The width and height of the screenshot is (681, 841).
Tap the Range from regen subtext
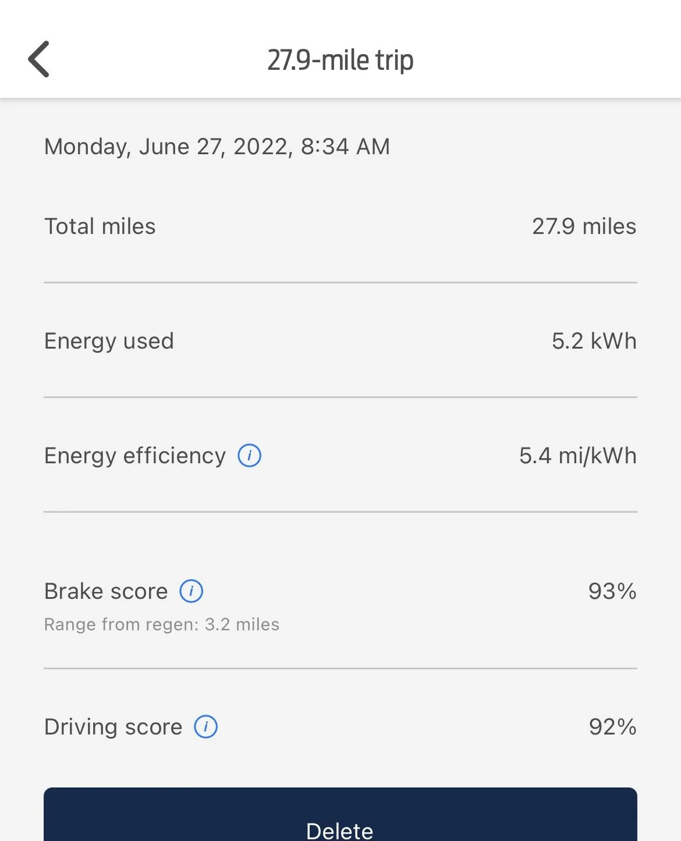tap(162, 624)
